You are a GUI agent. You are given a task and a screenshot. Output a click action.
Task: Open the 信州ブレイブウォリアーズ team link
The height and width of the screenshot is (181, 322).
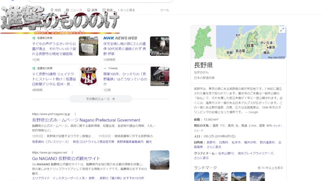point(256,153)
